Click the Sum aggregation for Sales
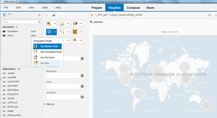The image size is (217, 118). 33,36
